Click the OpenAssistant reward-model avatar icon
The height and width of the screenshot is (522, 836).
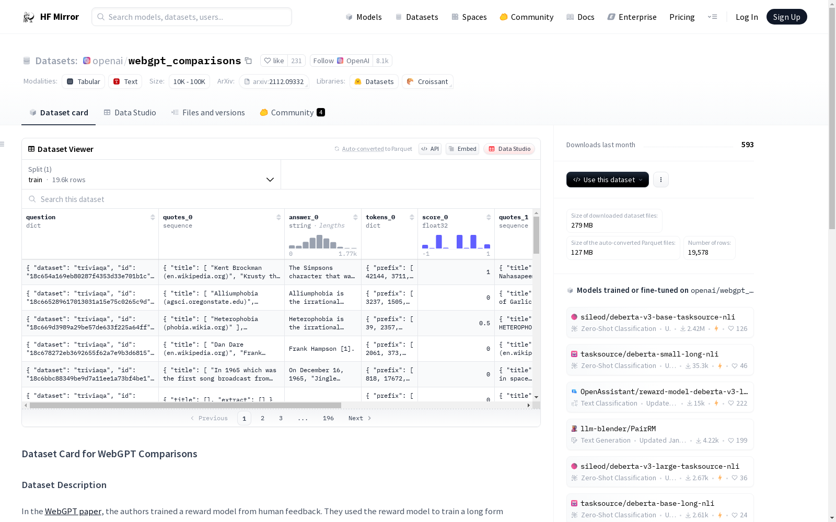point(574,391)
